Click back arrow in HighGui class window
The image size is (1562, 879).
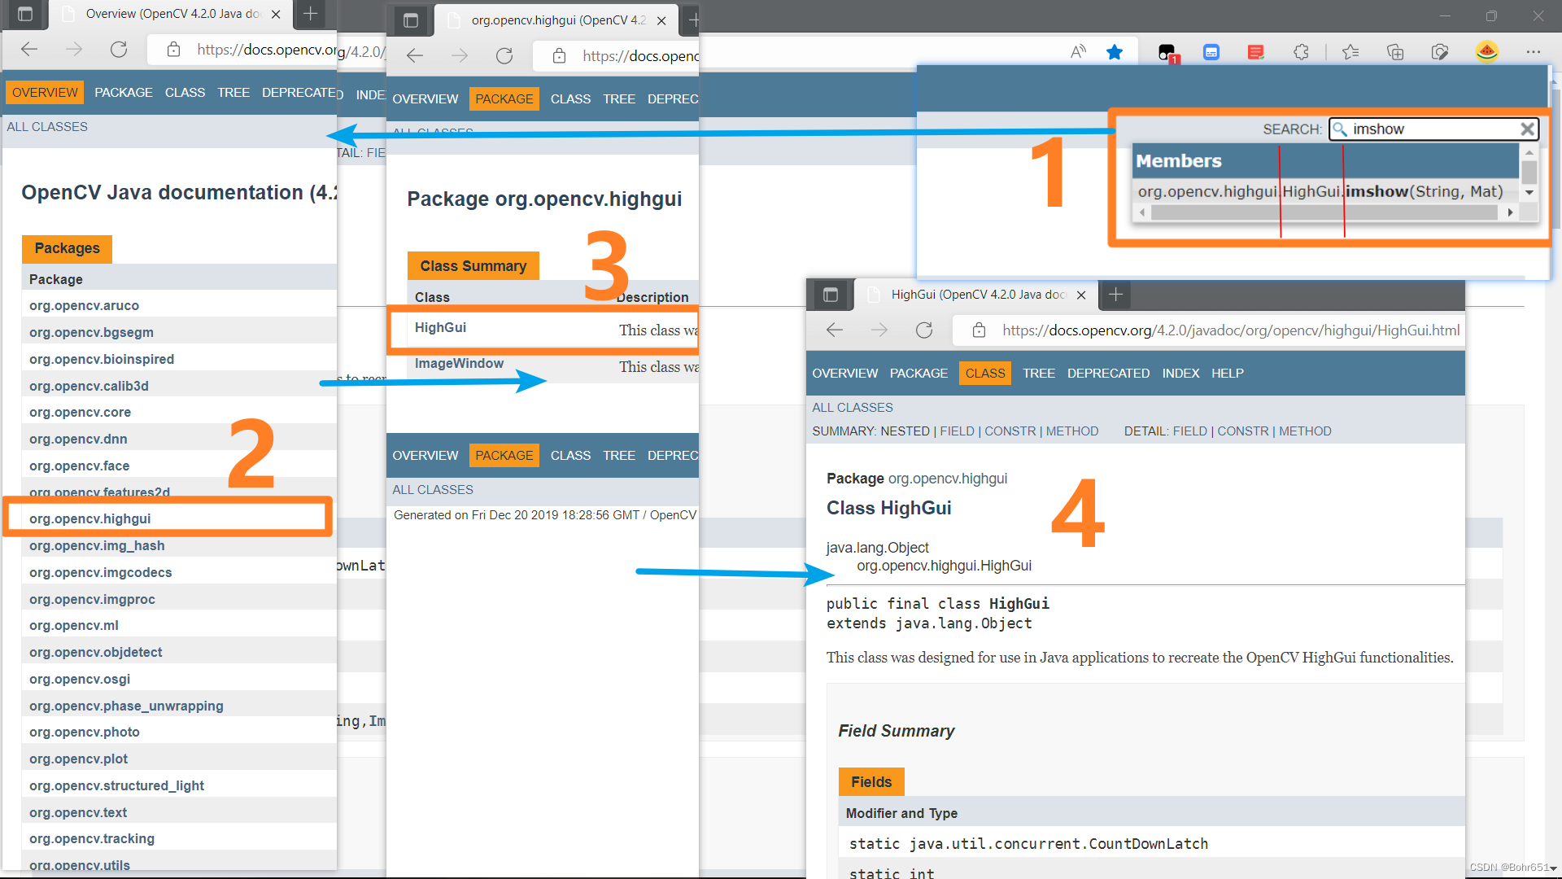click(x=835, y=330)
